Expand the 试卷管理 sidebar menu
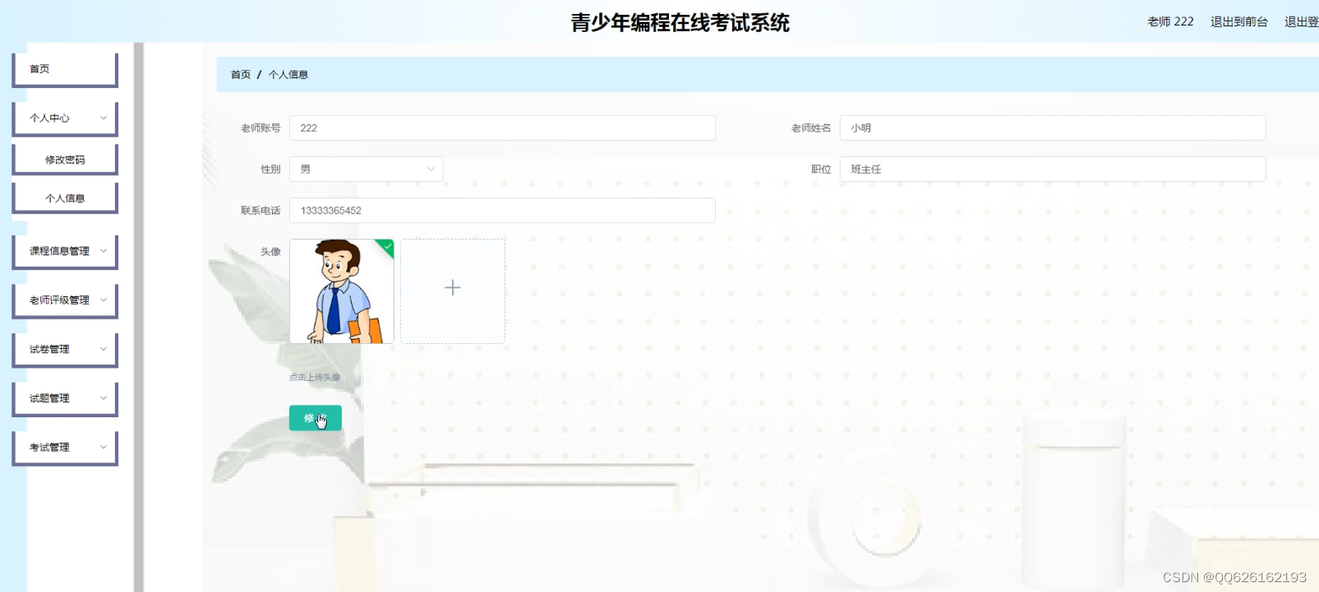Screen dimensions: 1319x592 pos(65,349)
